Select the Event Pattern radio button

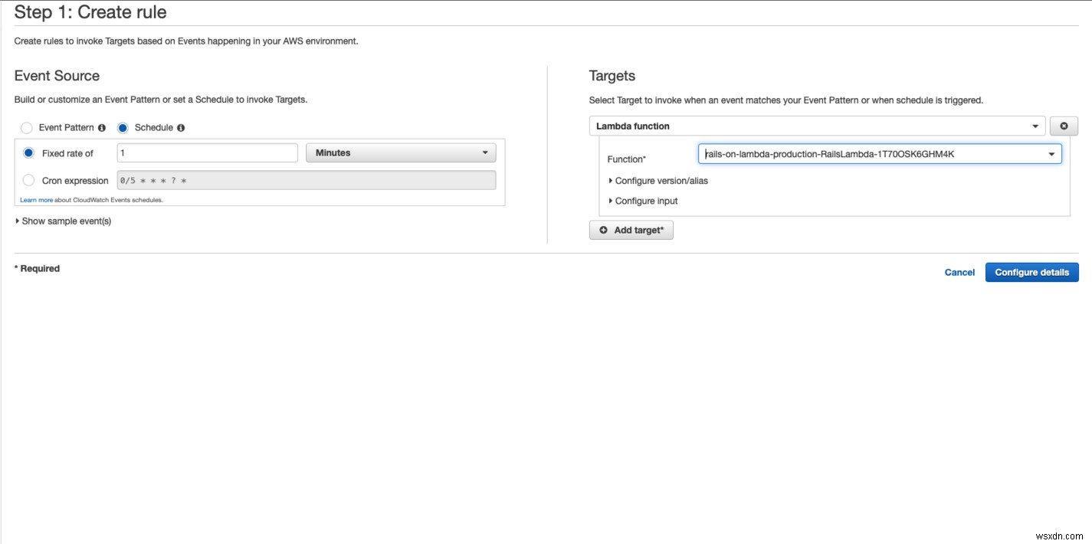coord(27,127)
